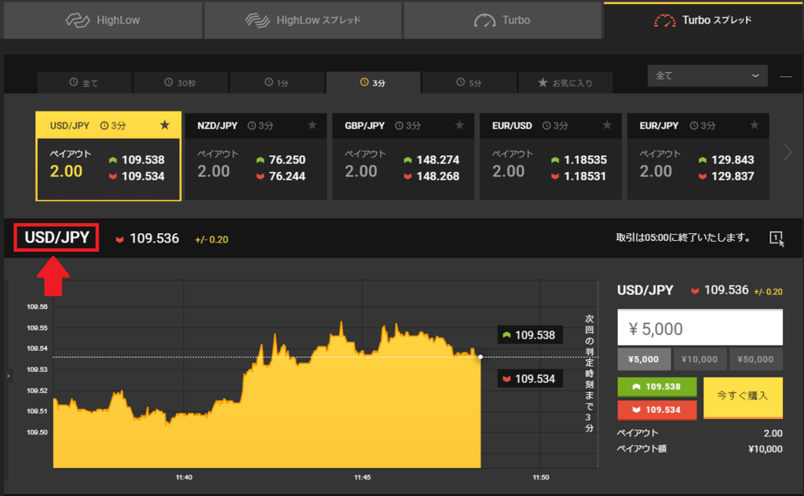Click the HighLow tab logo icon
This screenshot has width=804, height=496.
[x=78, y=20]
